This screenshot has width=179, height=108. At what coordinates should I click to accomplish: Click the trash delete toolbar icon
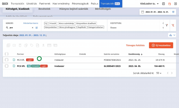(x=20, y=45)
